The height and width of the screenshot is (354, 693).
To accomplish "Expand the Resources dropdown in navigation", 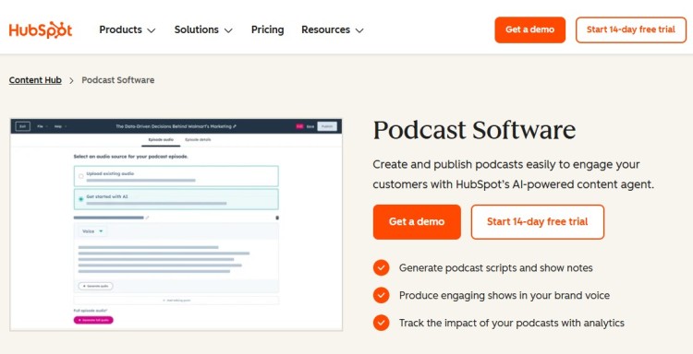I will pyautogui.click(x=333, y=30).
